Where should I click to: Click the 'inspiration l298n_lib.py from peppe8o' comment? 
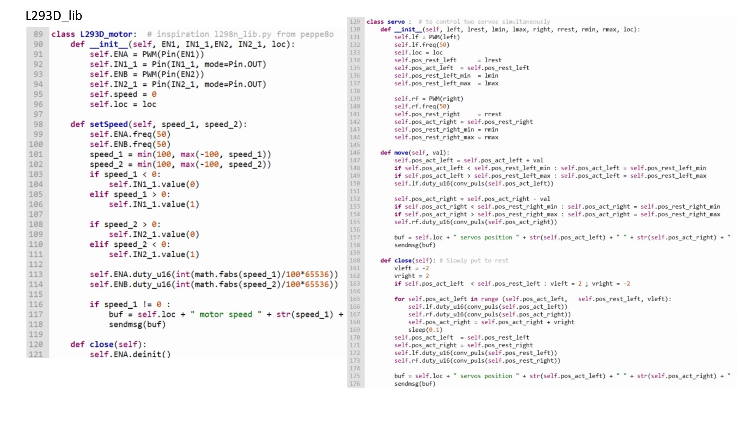(240, 34)
